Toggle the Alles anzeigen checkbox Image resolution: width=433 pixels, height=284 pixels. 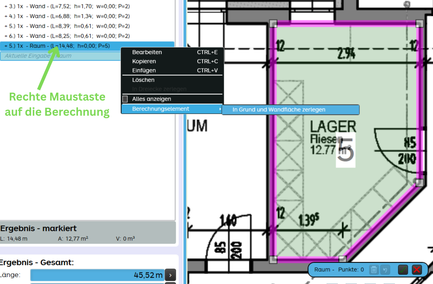click(125, 99)
